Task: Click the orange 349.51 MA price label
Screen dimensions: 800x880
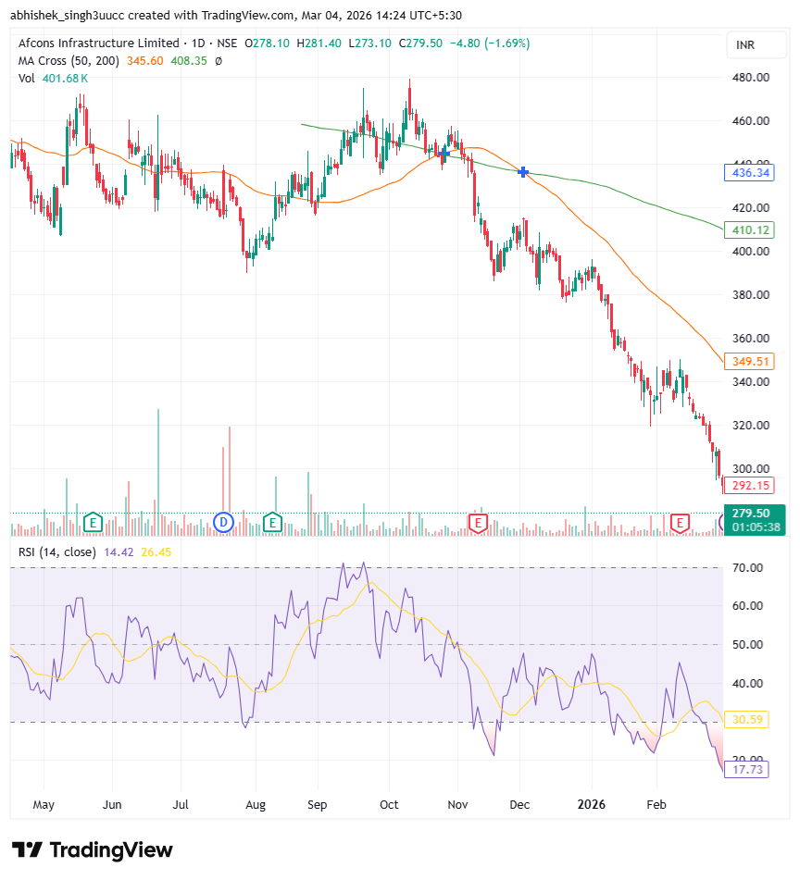Action: point(747,361)
